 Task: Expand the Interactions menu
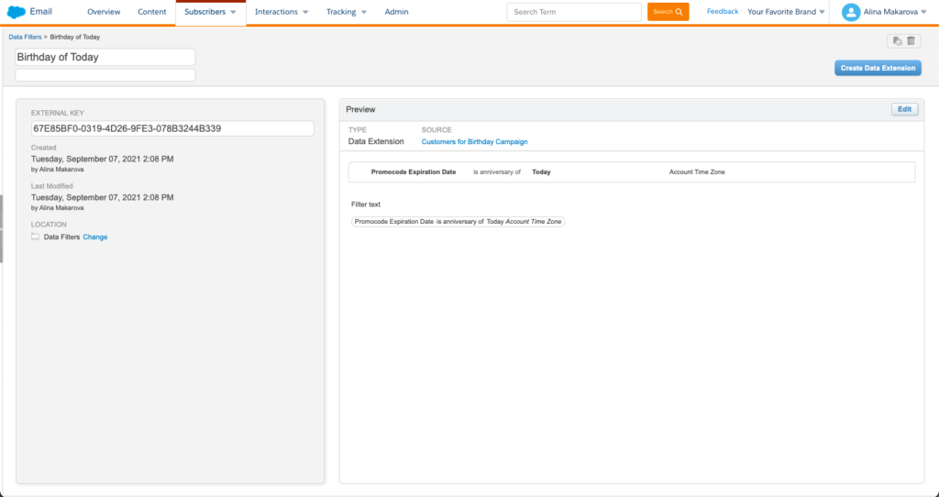281,12
